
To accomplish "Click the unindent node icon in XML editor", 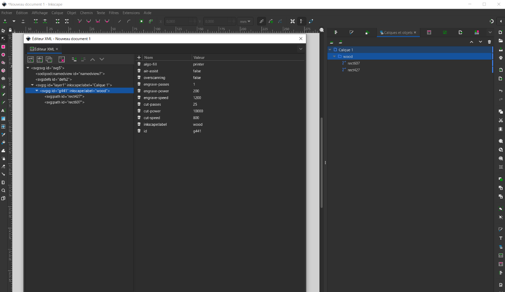I will coord(74,59).
